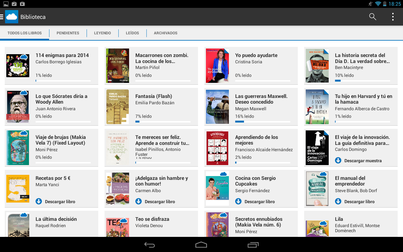Tap the title "La última decisión"
The image size is (403, 252).
(x=56, y=219)
